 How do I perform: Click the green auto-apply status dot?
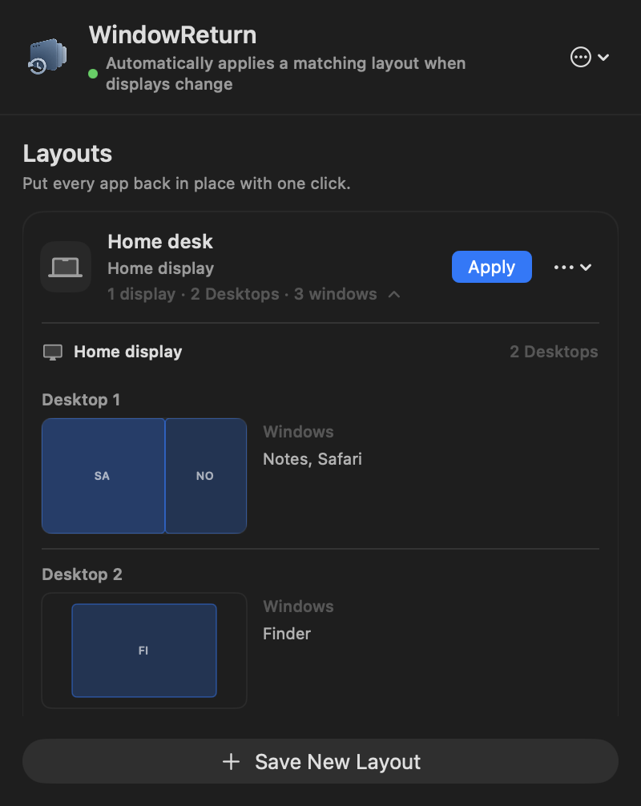click(x=93, y=74)
